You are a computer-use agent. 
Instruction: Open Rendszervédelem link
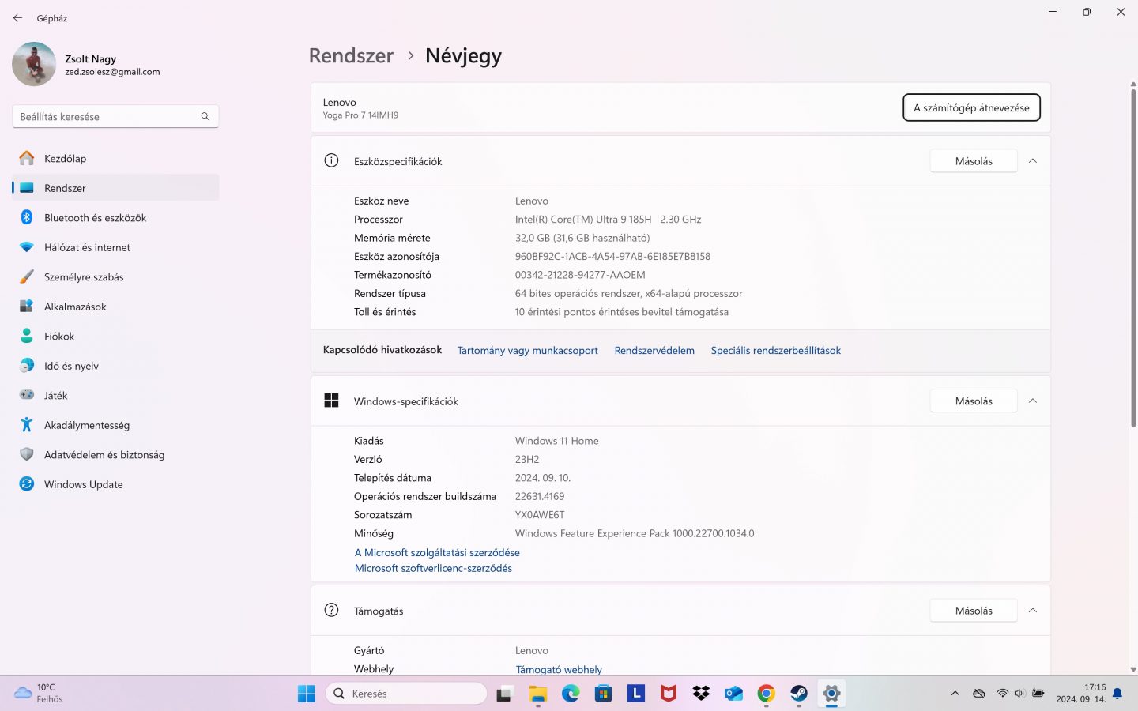(654, 350)
